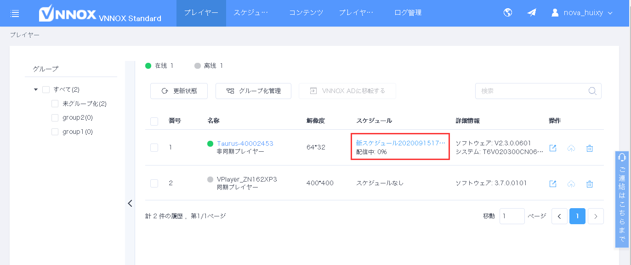This screenshot has width=631, height=265.
Task: Switch to the コンテンツ tab
Action: [306, 13]
